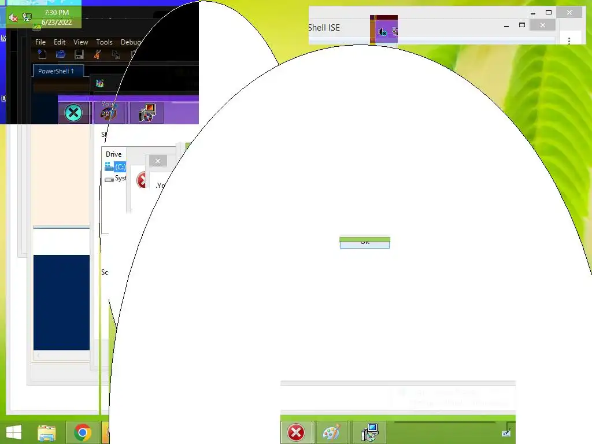592x444 pixels.
Task: Click the Paint palette taskbar button on green bar
Action: 331,432
